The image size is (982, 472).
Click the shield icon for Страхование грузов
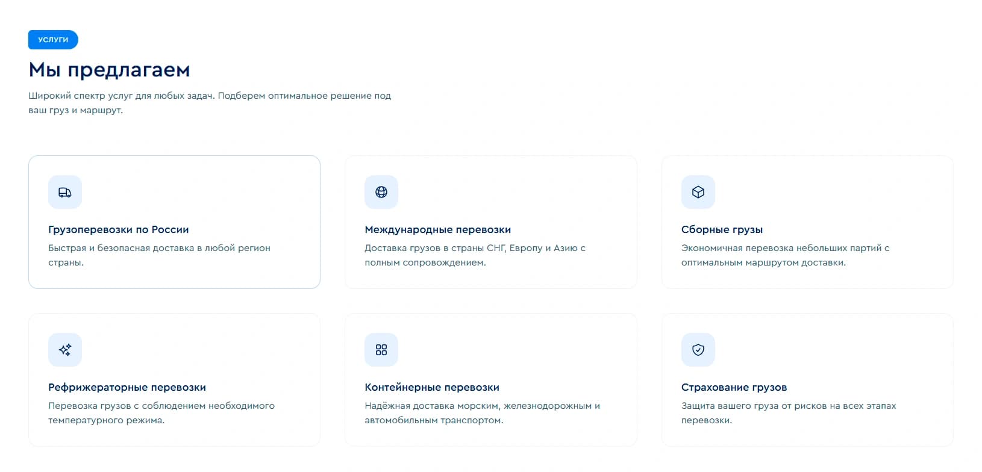698,350
